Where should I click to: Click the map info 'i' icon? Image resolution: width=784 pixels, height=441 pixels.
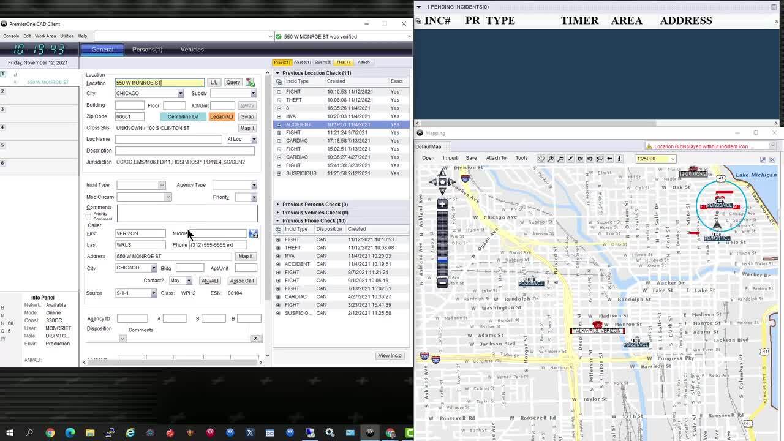[x=619, y=159]
